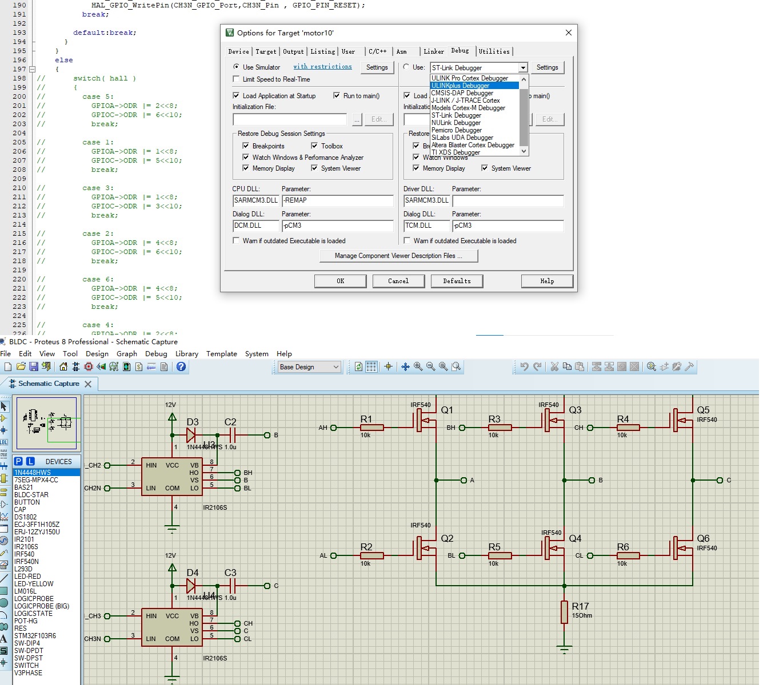Open PCB Layout chip icon in toolbar
The height and width of the screenshot is (685, 763).
89,366
